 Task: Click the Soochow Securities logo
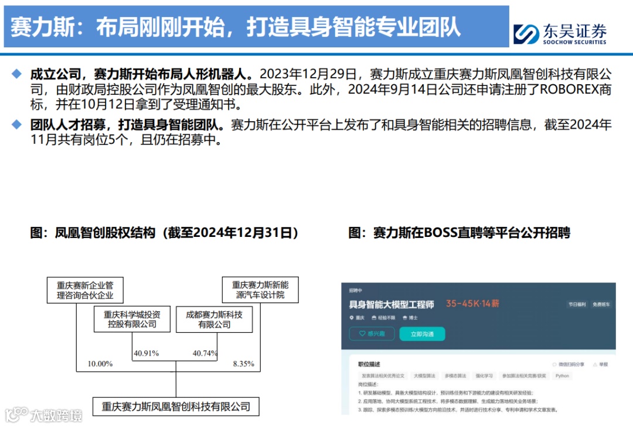tap(560, 34)
